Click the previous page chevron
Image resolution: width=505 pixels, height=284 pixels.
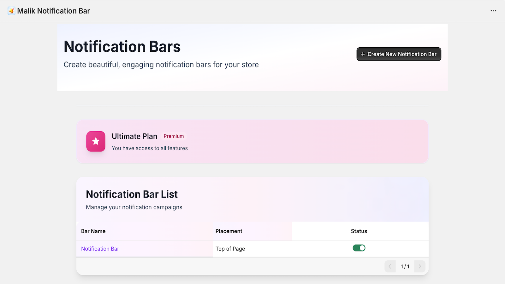(390, 266)
